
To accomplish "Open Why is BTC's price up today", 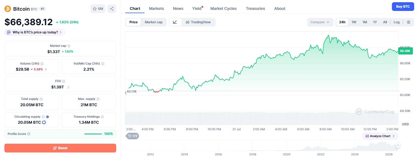I will pyautogui.click(x=35, y=32).
